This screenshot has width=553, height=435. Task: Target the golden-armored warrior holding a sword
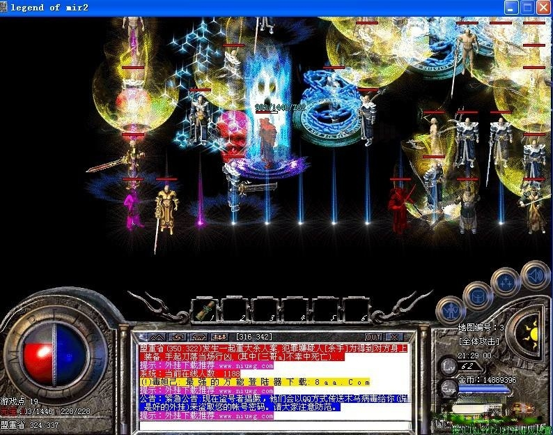click(166, 210)
